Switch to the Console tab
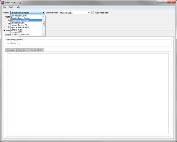Image resolution: width=177 pixels, height=142 pixels. [11, 50]
